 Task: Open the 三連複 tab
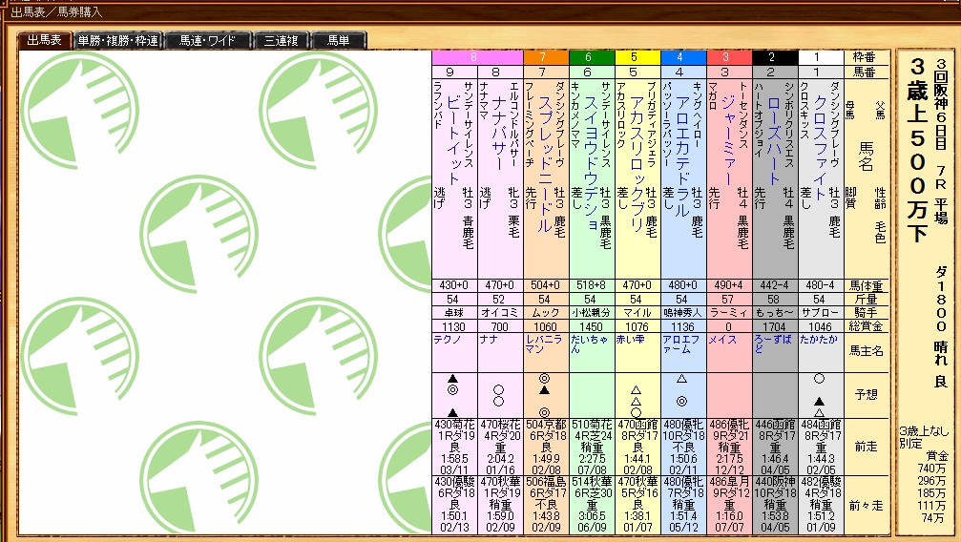(x=282, y=40)
